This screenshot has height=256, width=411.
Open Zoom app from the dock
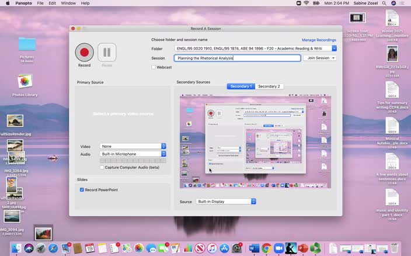(x=278, y=248)
